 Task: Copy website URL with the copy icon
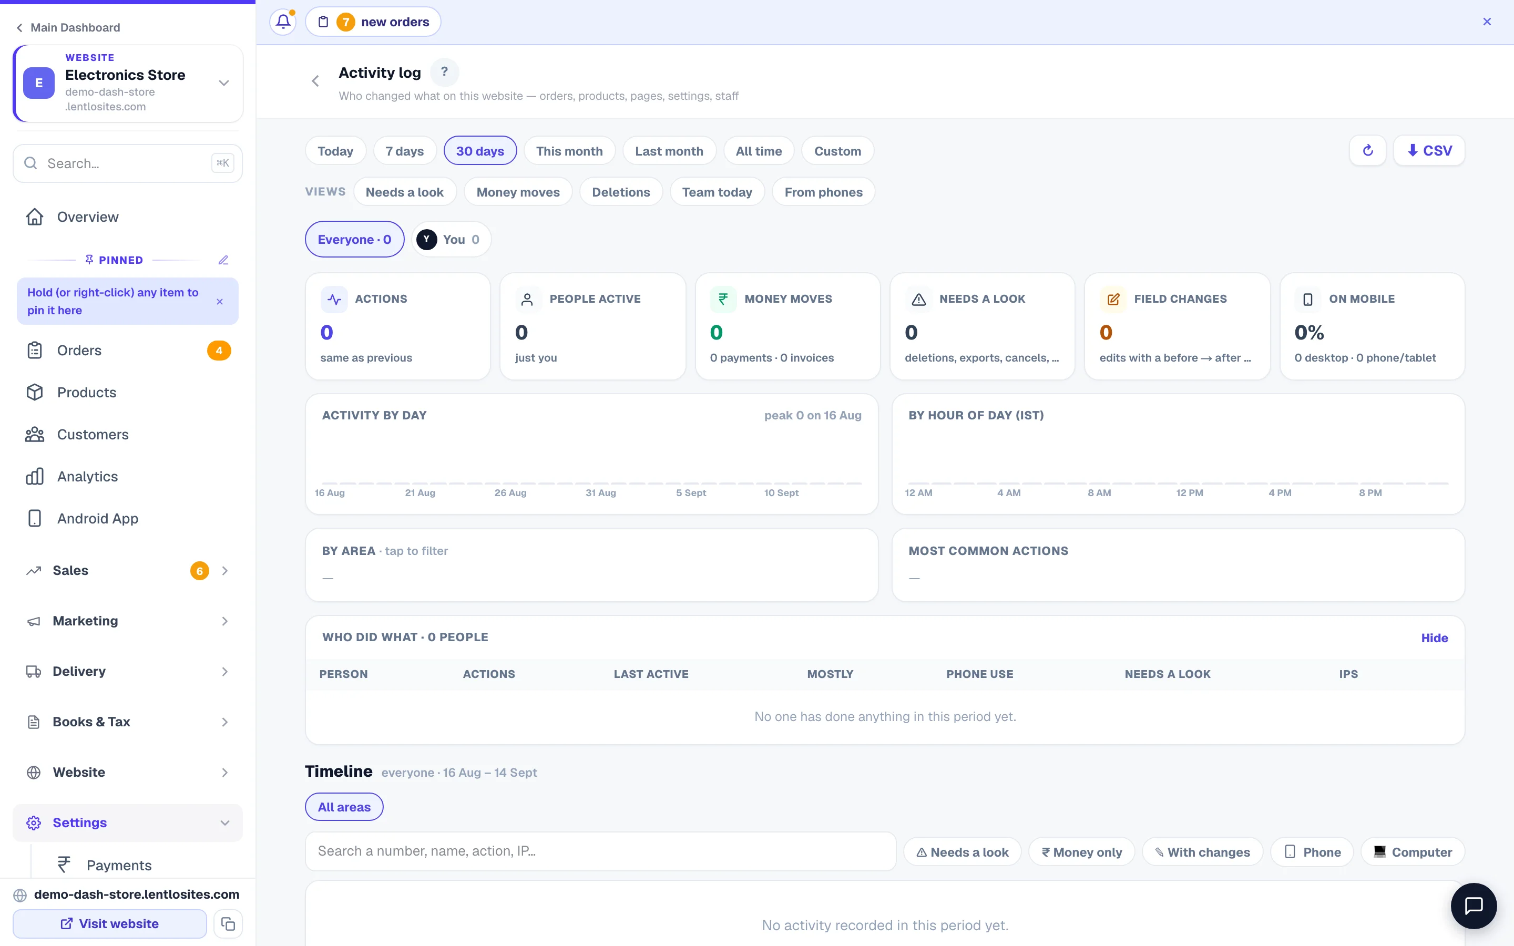228,923
